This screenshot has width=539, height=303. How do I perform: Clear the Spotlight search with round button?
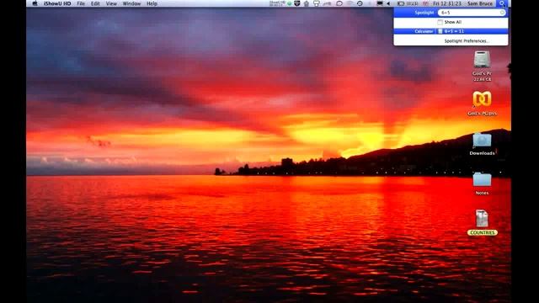(x=502, y=13)
